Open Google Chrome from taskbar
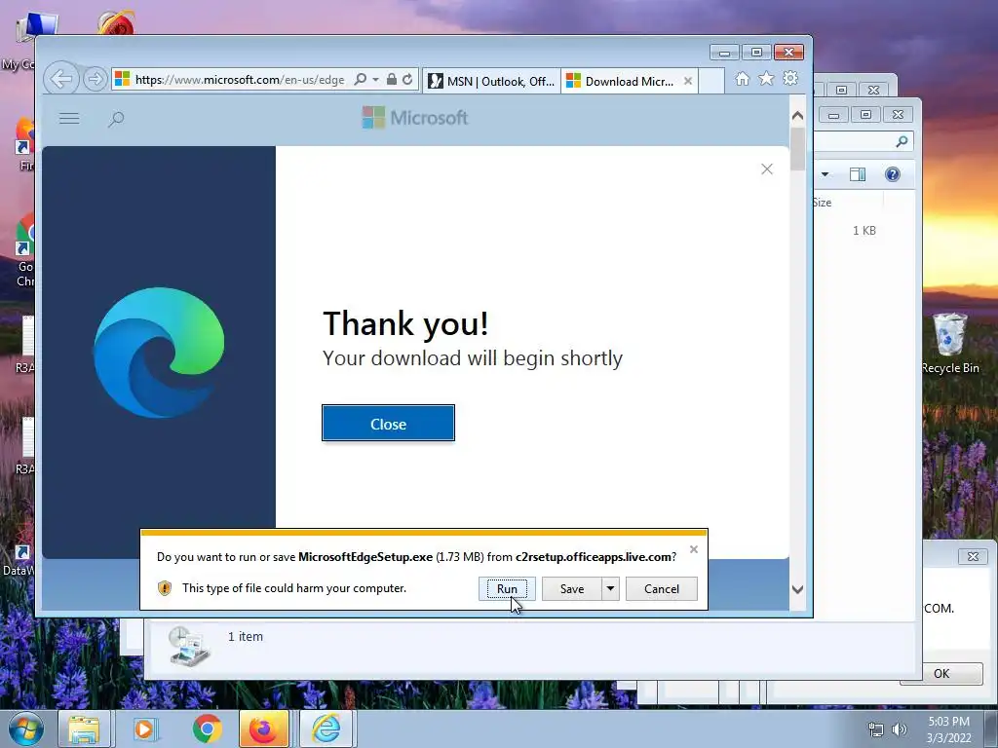The width and height of the screenshot is (998, 748). coord(207,729)
